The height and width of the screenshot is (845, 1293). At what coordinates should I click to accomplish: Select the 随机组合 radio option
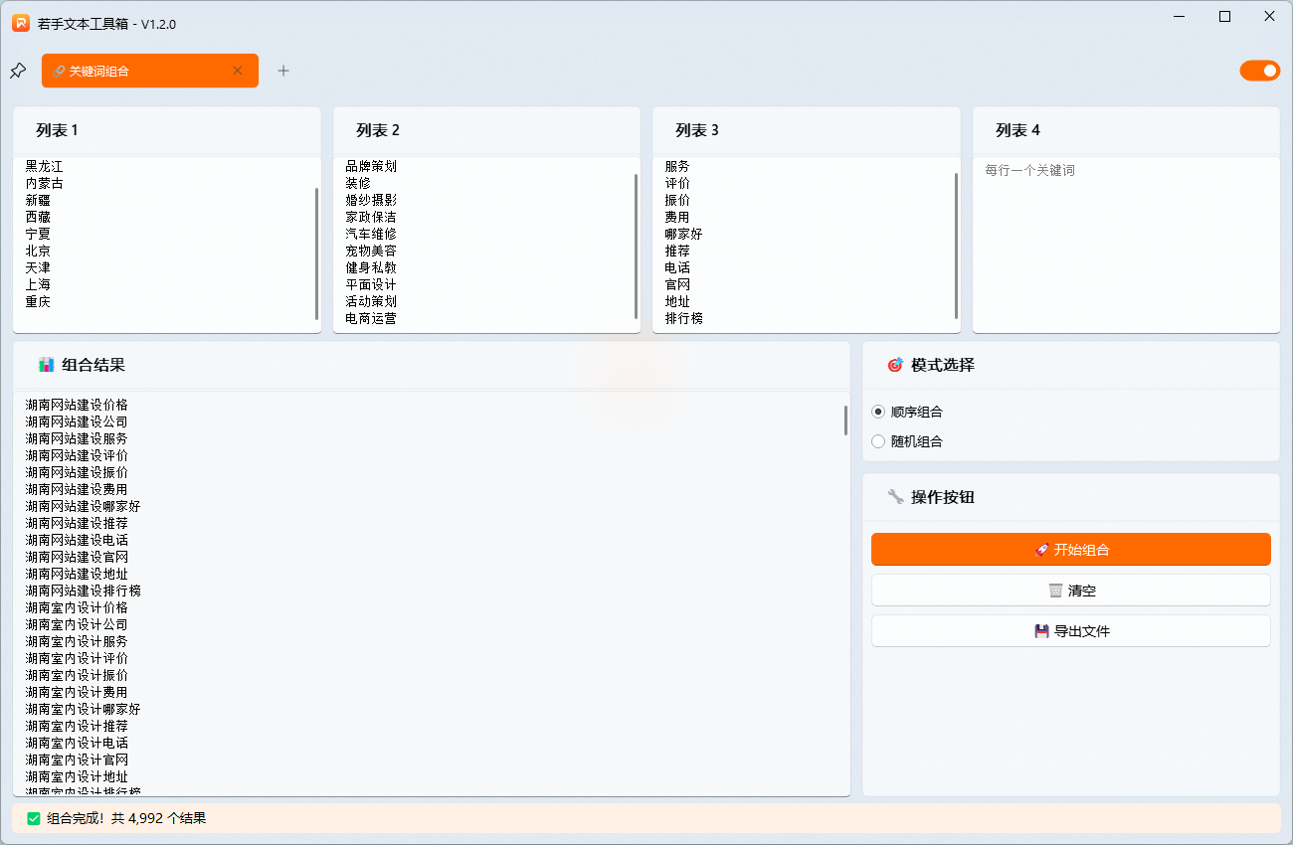click(x=878, y=440)
